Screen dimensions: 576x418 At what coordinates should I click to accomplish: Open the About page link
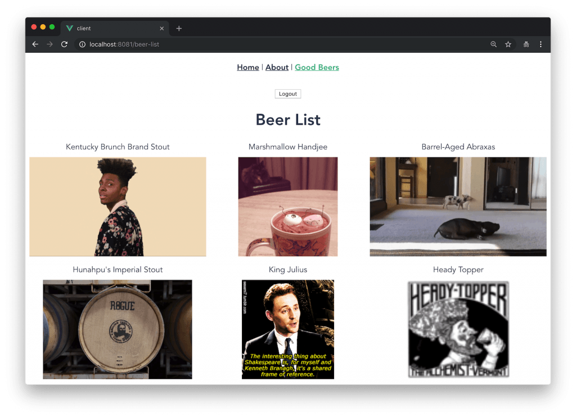click(277, 67)
